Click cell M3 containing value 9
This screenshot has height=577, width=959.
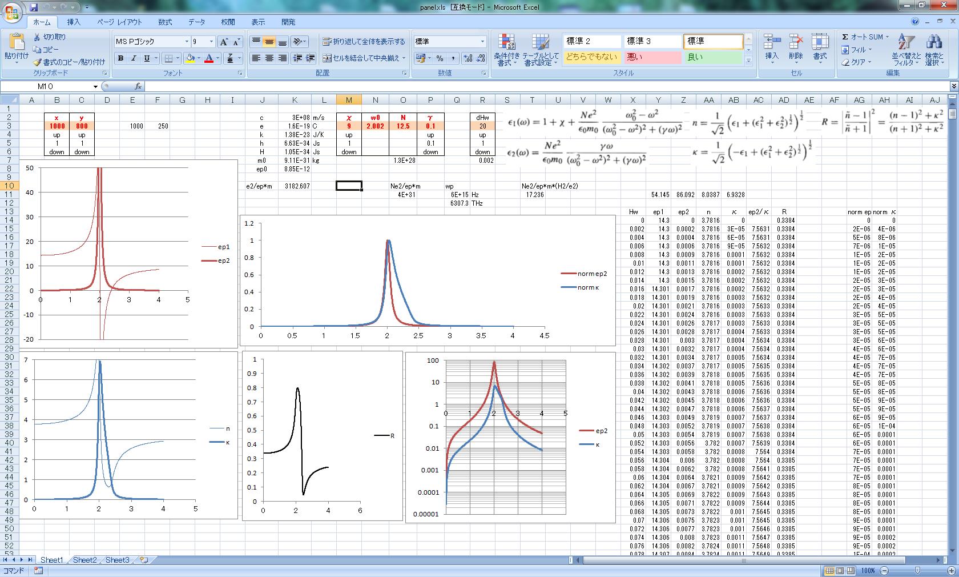click(349, 126)
